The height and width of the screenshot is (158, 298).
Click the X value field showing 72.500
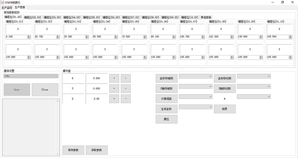pyautogui.click(x=133, y=37)
